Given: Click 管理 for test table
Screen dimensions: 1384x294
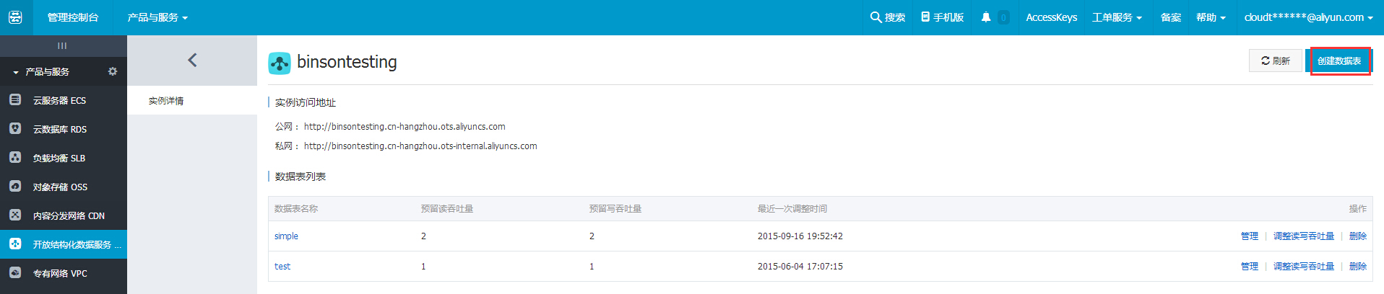Looking at the screenshot, I should click(1250, 267).
